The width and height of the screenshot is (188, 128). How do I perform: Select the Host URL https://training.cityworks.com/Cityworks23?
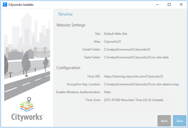(x=134, y=76)
